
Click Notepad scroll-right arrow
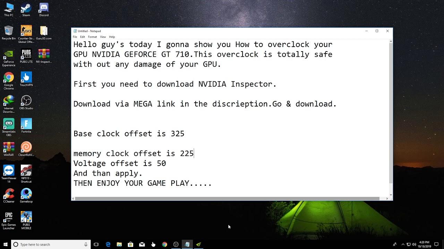tap(387, 199)
